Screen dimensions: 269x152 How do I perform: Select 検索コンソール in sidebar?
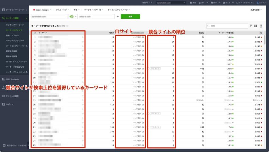[x=12, y=35]
